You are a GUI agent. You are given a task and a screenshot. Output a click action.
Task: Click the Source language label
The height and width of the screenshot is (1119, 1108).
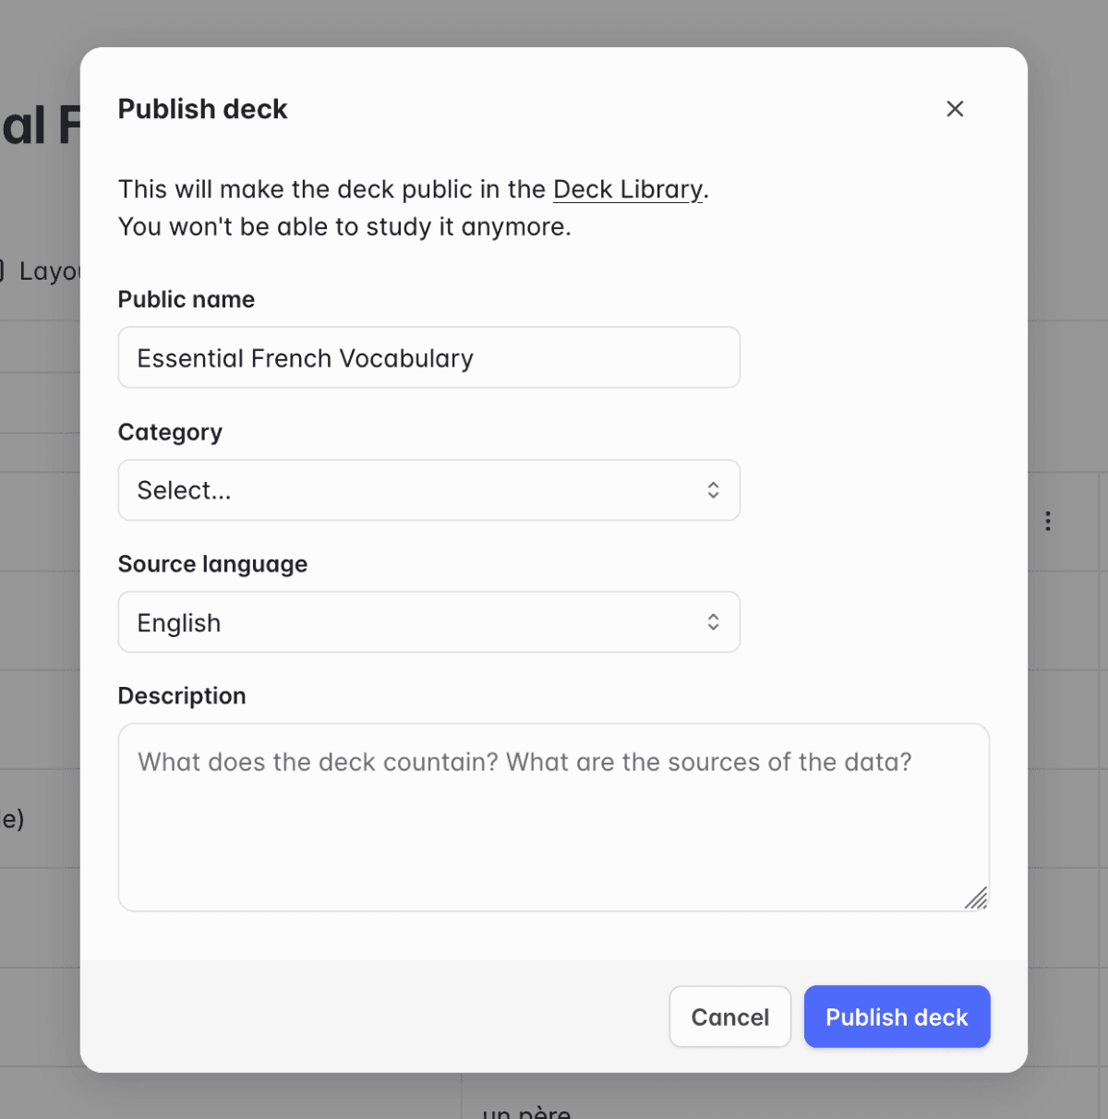[x=212, y=564]
